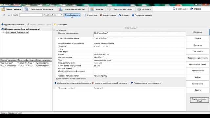Go to Товары и услуги (склад) tab

120,9
